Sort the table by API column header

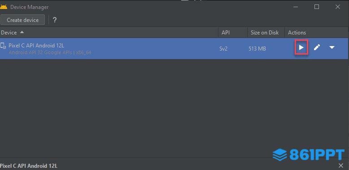point(226,33)
